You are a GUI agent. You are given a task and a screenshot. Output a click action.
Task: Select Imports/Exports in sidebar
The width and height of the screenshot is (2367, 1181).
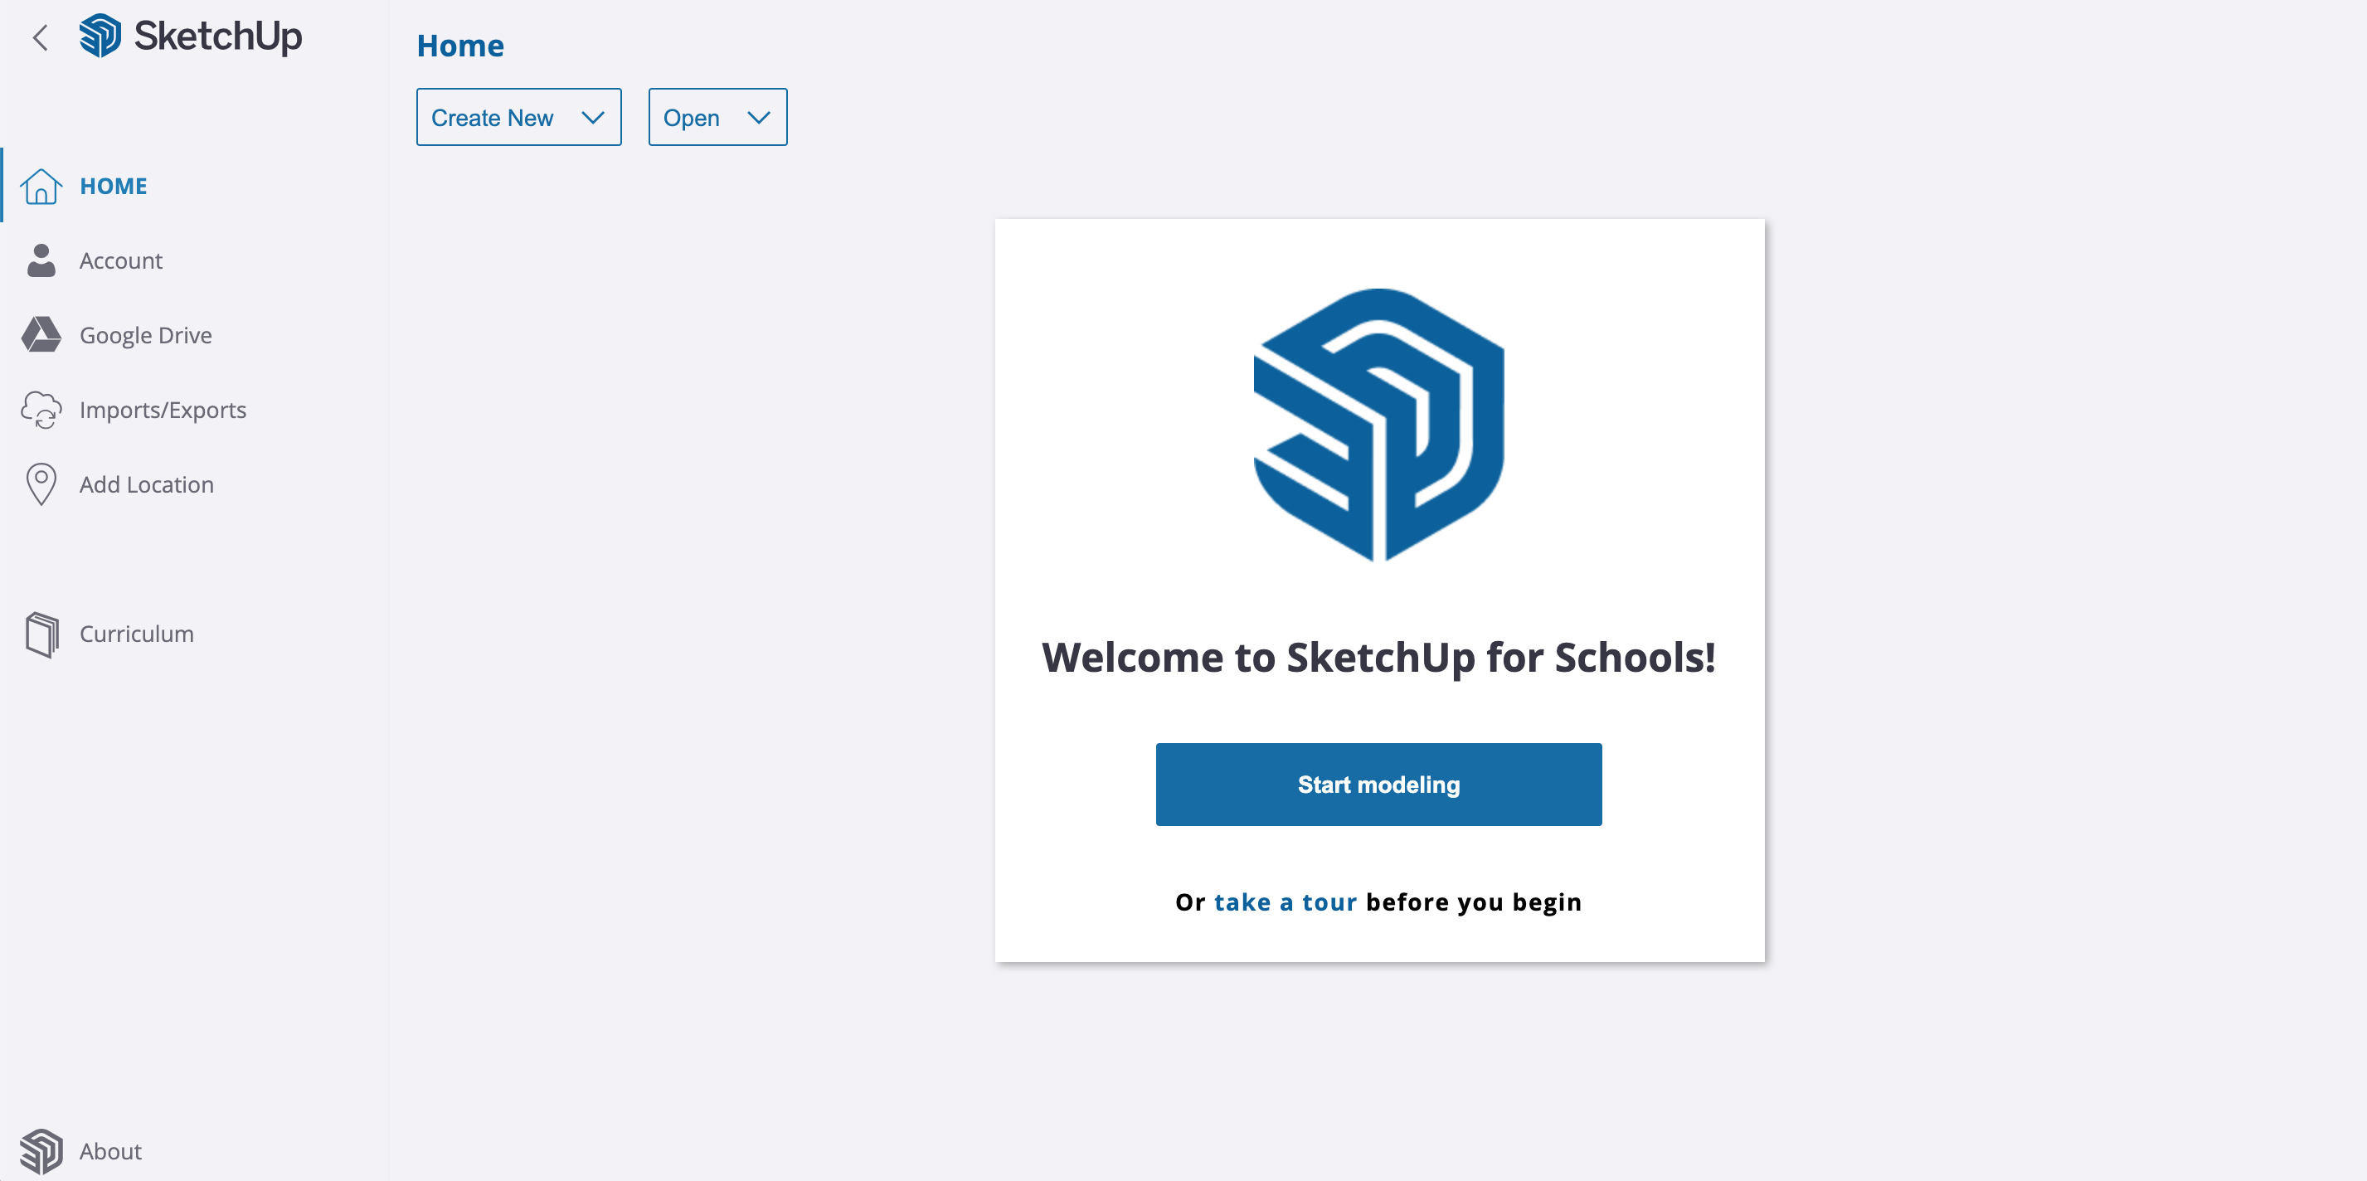coord(195,410)
